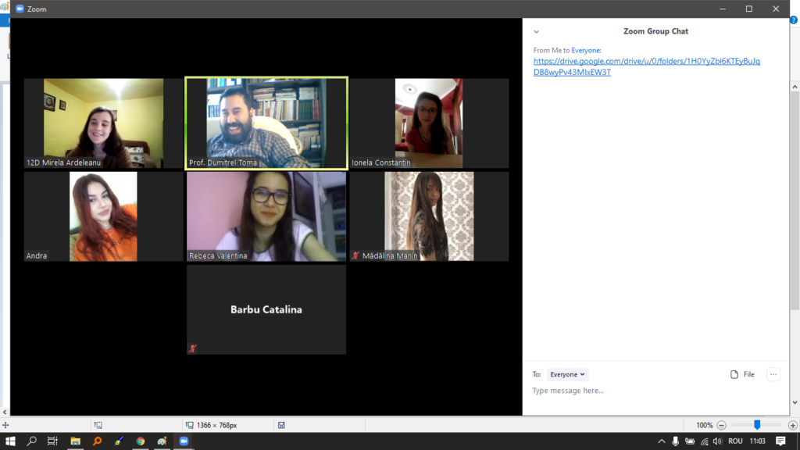Click the ROU input language indicator
The image size is (800, 450).
tap(735, 441)
